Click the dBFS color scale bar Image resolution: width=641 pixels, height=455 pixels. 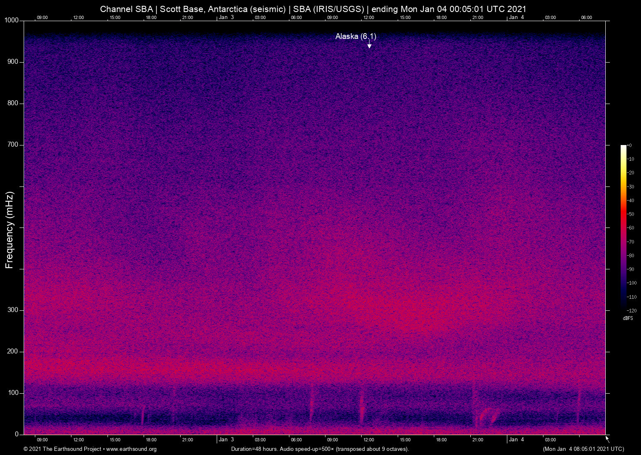[623, 227]
